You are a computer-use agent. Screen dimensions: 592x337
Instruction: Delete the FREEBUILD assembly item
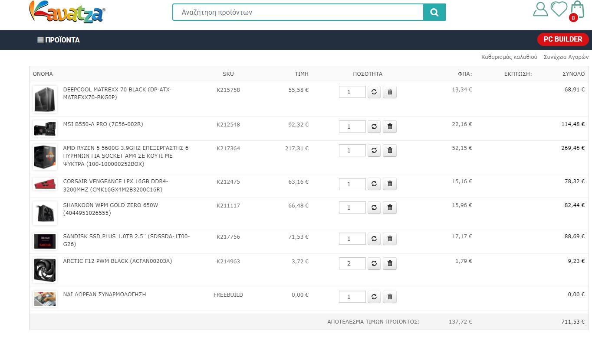(390, 297)
